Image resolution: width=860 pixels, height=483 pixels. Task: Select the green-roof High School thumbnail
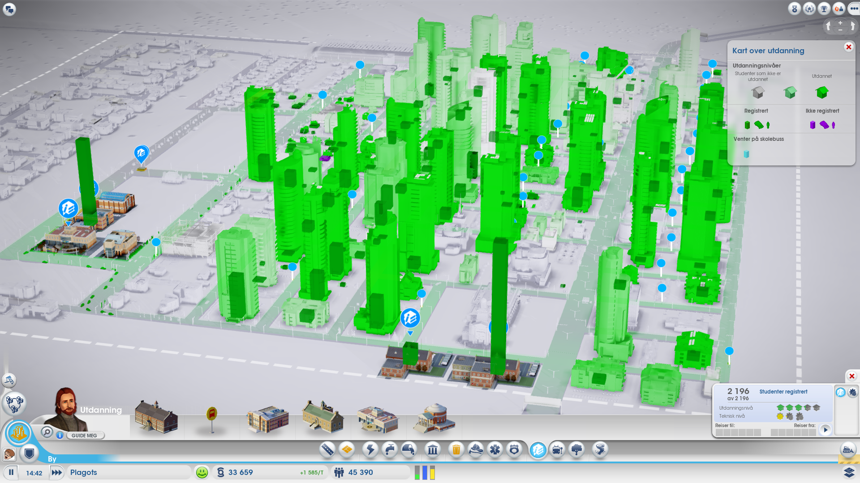322,417
